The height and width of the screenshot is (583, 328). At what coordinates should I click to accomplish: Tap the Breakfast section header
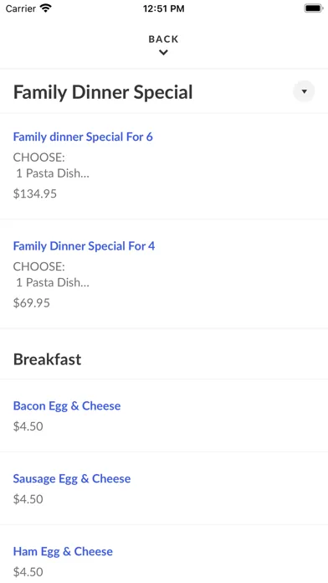pyautogui.click(x=47, y=359)
